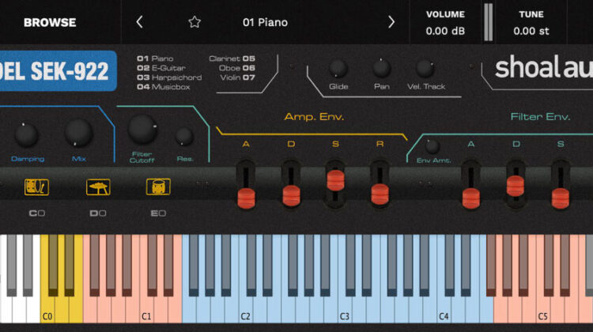Select Oboe 06 instrument
Viewport: 593px width, 332px height.
tap(237, 68)
